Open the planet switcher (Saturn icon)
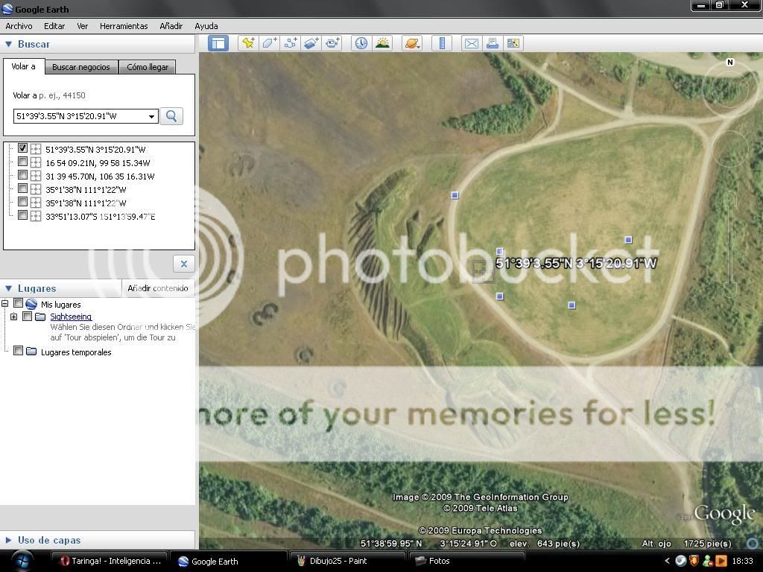Viewport: 763px width, 572px height. [411, 43]
